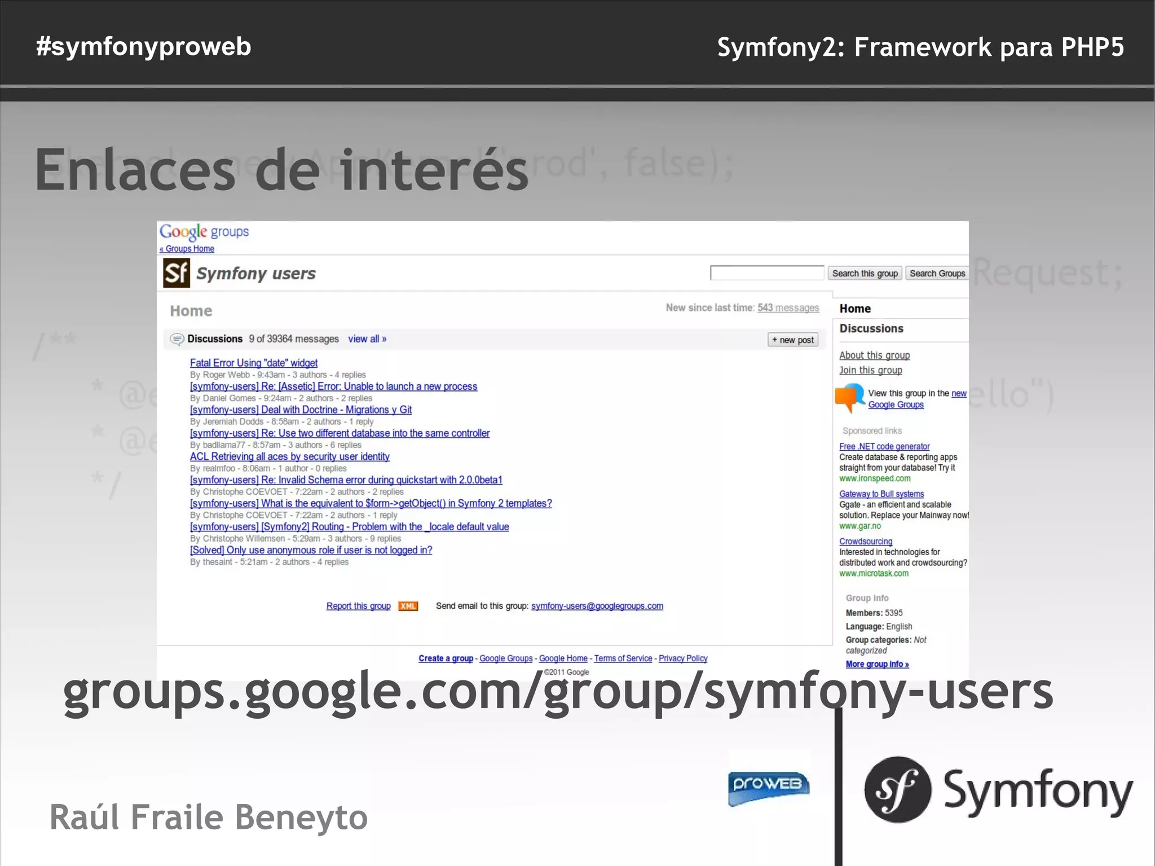Click the new Google Groups chat bubbles icon
The height and width of the screenshot is (866, 1155).
click(x=850, y=398)
